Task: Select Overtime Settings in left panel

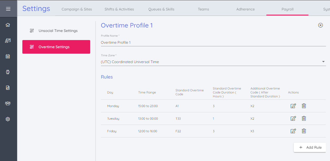Action: (x=56, y=47)
